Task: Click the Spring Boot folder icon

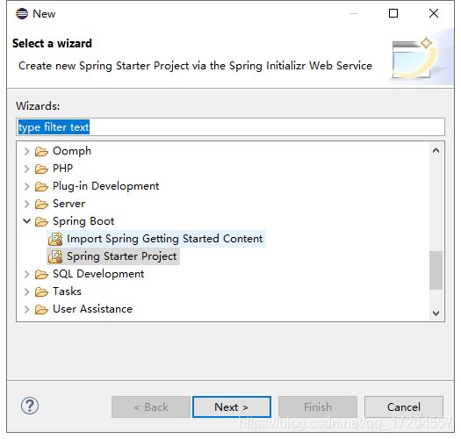Action: coord(41,222)
